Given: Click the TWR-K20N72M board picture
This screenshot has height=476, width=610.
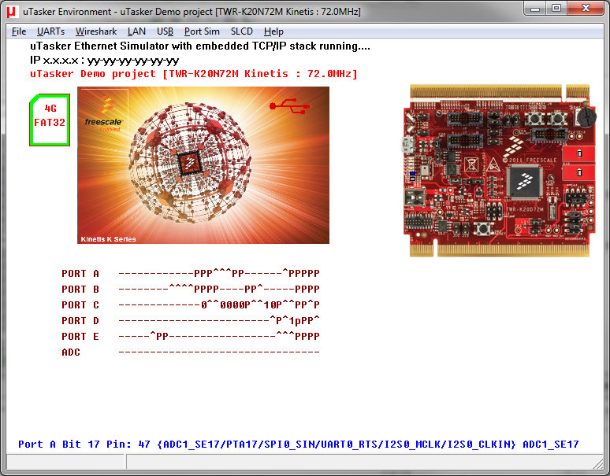Looking at the screenshot, I should pyautogui.click(x=499, y=171).
